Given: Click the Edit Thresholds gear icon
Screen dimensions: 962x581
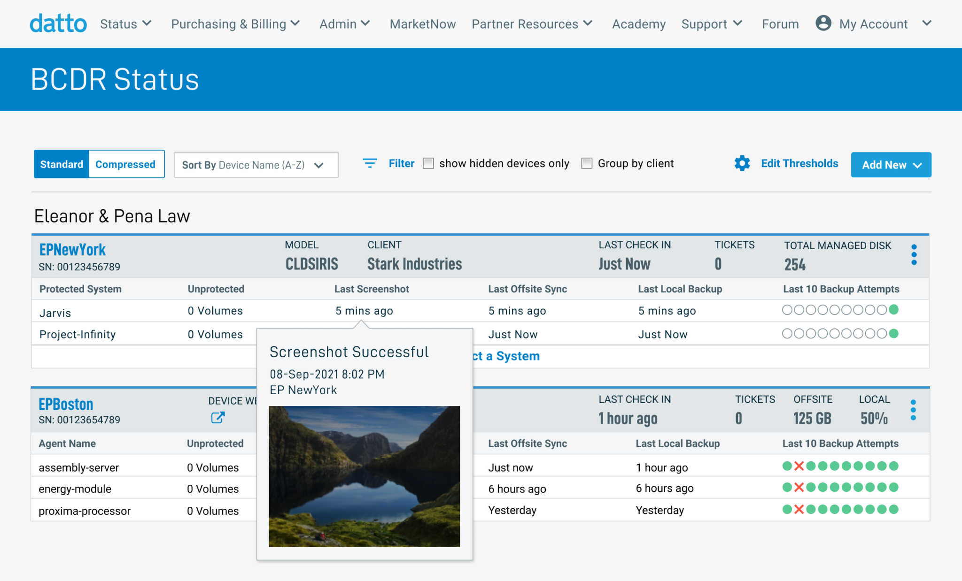Looking at the screenshot, I should pyautogui.click(x=742, y=163).
